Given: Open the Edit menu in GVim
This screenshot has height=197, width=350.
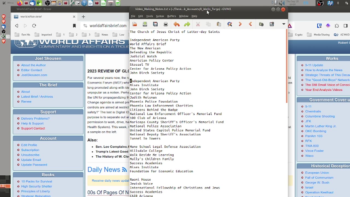Looking at the screenshot, I should tap(141, 16).
